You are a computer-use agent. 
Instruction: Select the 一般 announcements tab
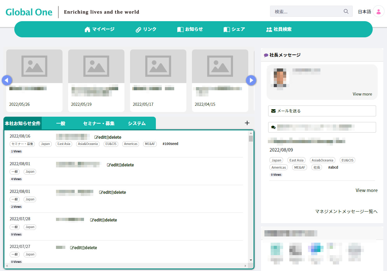(x=61, y=124)
